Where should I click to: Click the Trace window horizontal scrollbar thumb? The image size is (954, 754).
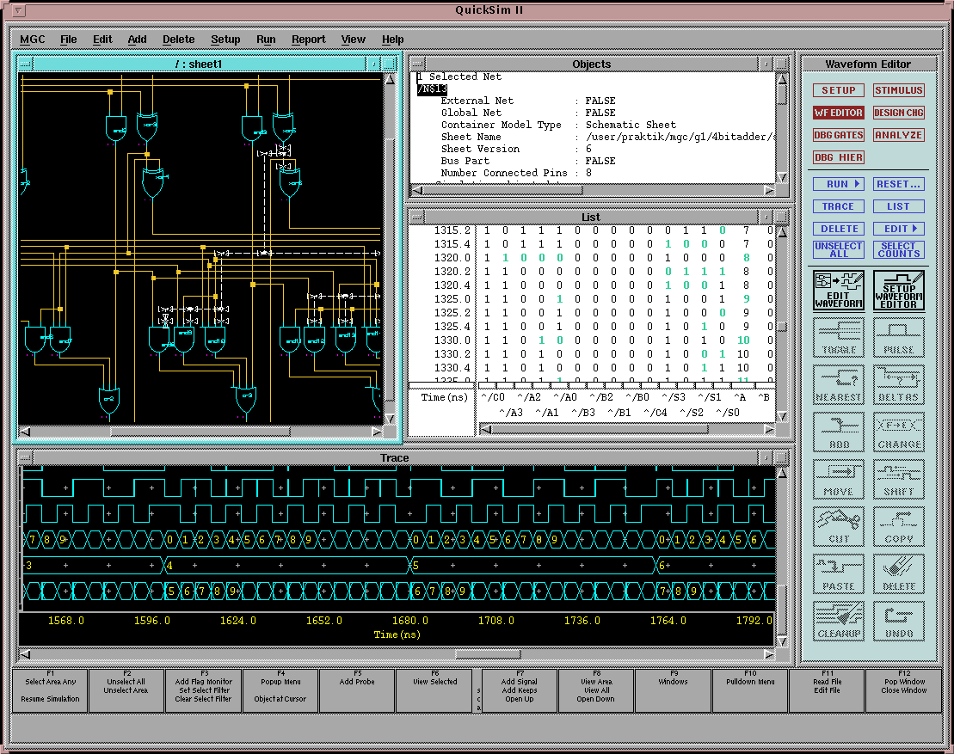click(488, 654)
